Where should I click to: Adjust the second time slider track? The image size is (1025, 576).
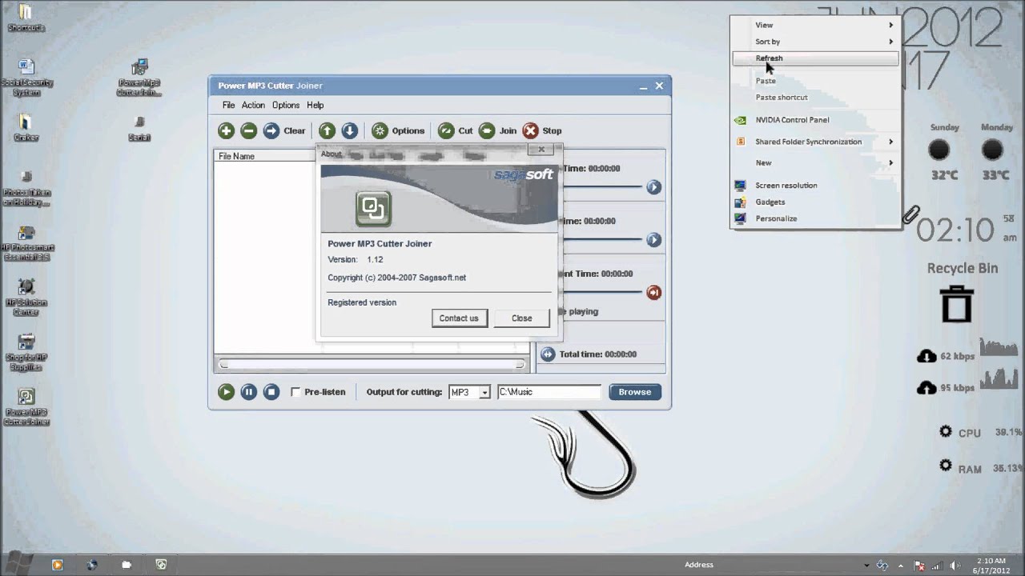(x=602, y=239)
